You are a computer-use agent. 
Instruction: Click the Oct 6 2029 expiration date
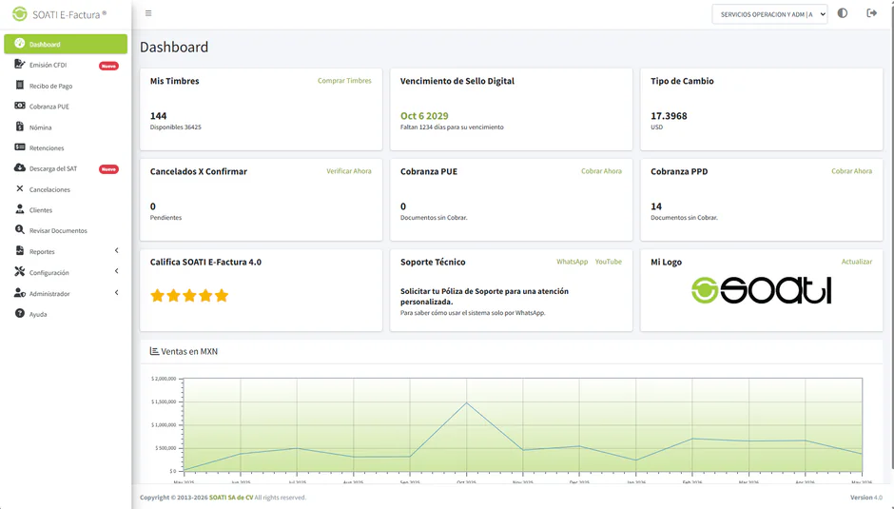424,116
